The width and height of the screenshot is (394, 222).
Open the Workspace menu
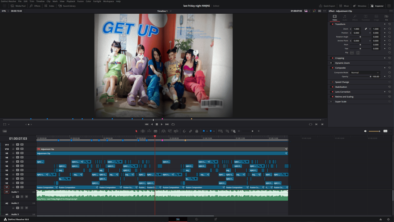tap(108, 1)
